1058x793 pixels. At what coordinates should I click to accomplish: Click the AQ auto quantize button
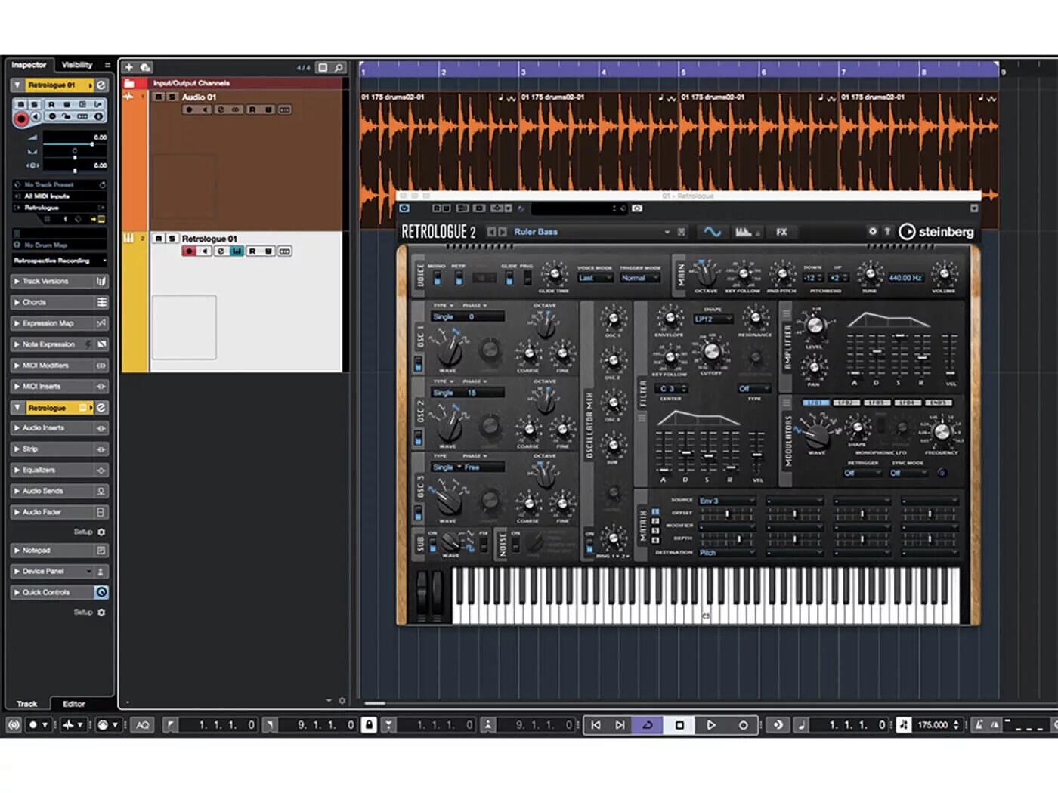click(142, 725)
